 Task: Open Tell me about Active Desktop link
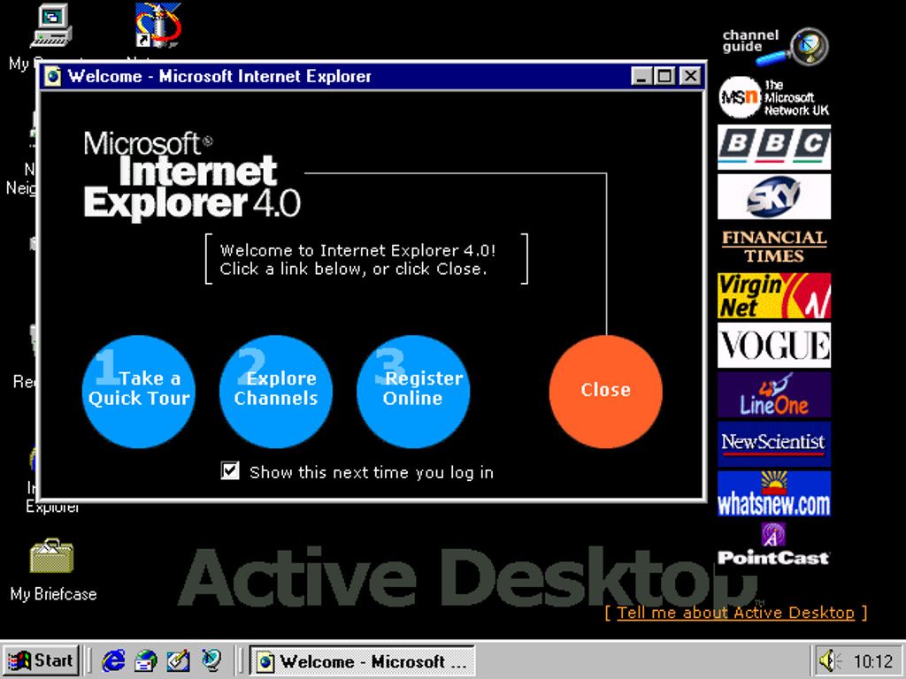click(735, 613)
